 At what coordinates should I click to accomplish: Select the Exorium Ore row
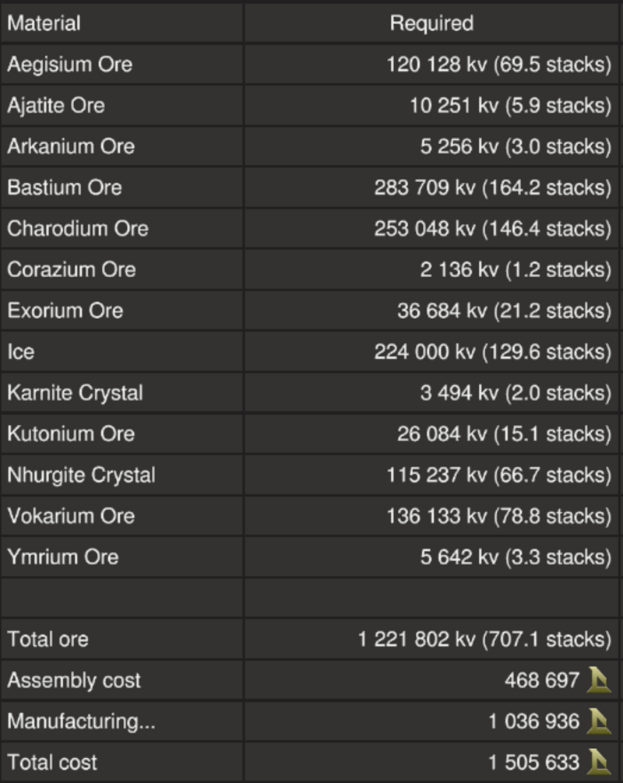point(310,310)
